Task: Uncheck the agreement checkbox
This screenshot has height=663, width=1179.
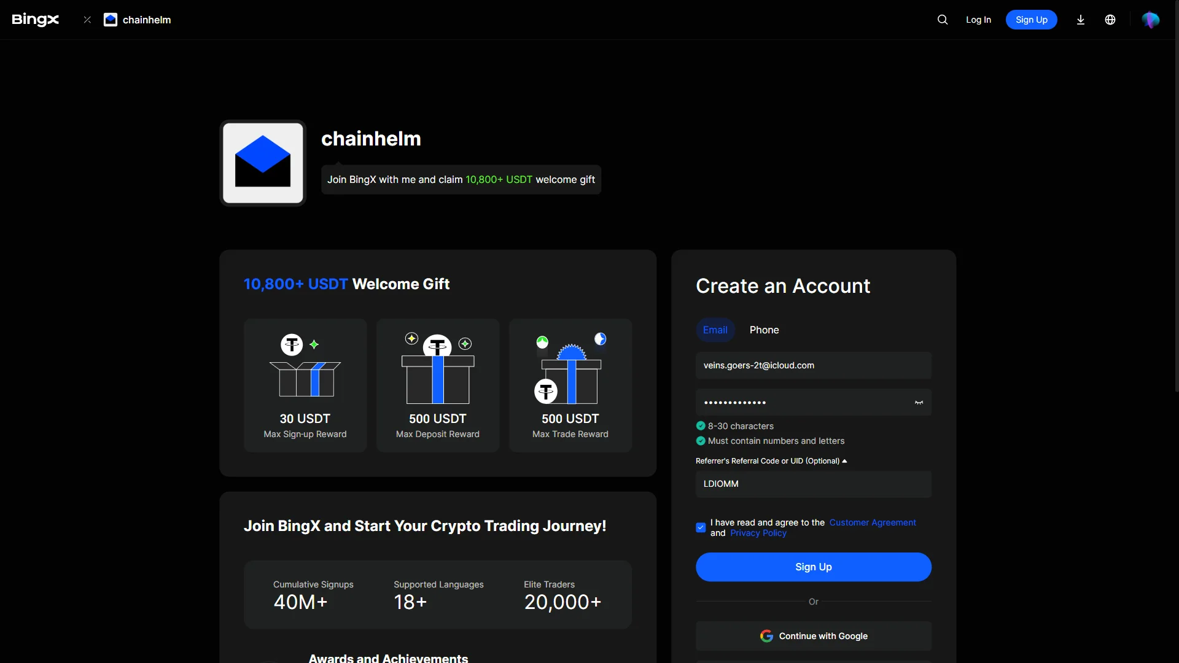Action: 701,527
